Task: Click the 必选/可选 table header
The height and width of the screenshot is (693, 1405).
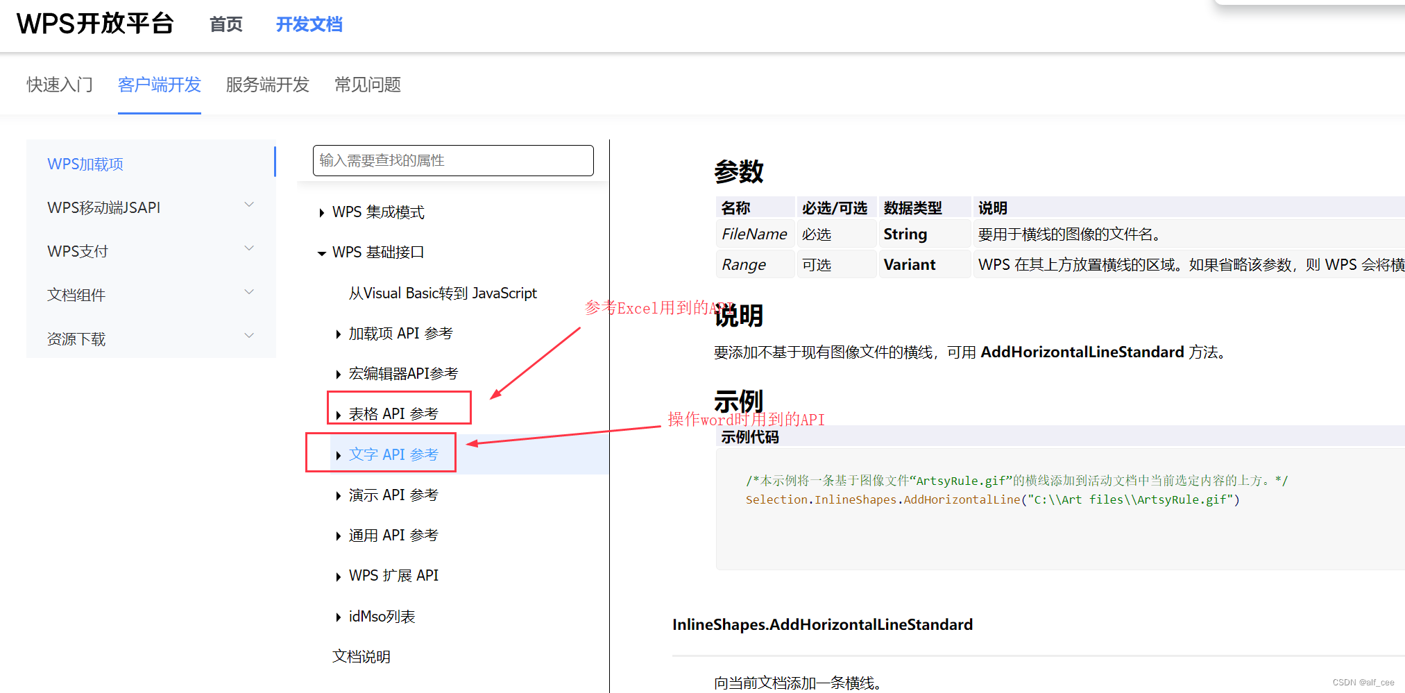Action: (x=836, y=207)
